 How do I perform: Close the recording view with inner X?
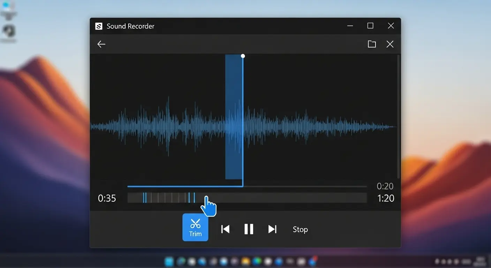(390, 44)
